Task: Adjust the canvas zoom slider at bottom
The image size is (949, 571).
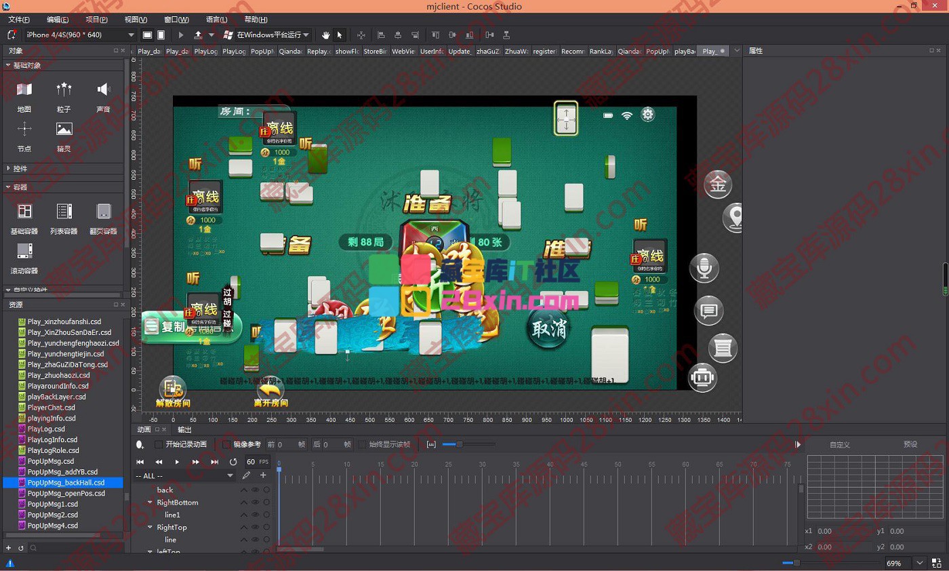Action: pyautogui.click(x=797, y=563)
